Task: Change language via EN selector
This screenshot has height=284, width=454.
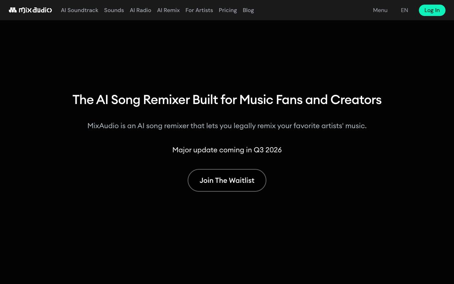Action: pos(404,10)
